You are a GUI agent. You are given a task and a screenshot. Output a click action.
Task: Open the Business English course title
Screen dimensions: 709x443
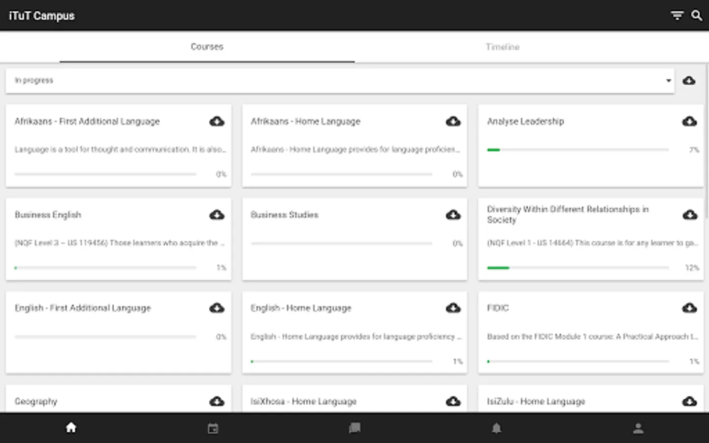click(48, 215)
